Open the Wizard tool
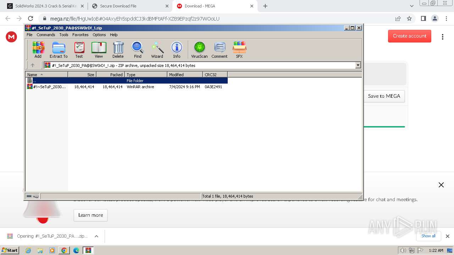The width and height of the screenshot is (454, 255). [x=157, y=50]
